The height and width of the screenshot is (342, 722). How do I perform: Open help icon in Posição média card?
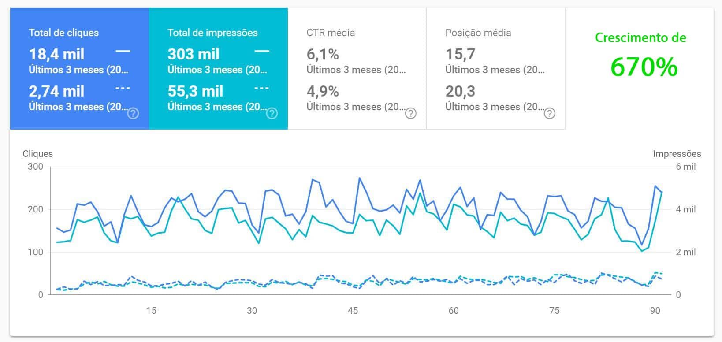tap(549, 114)
